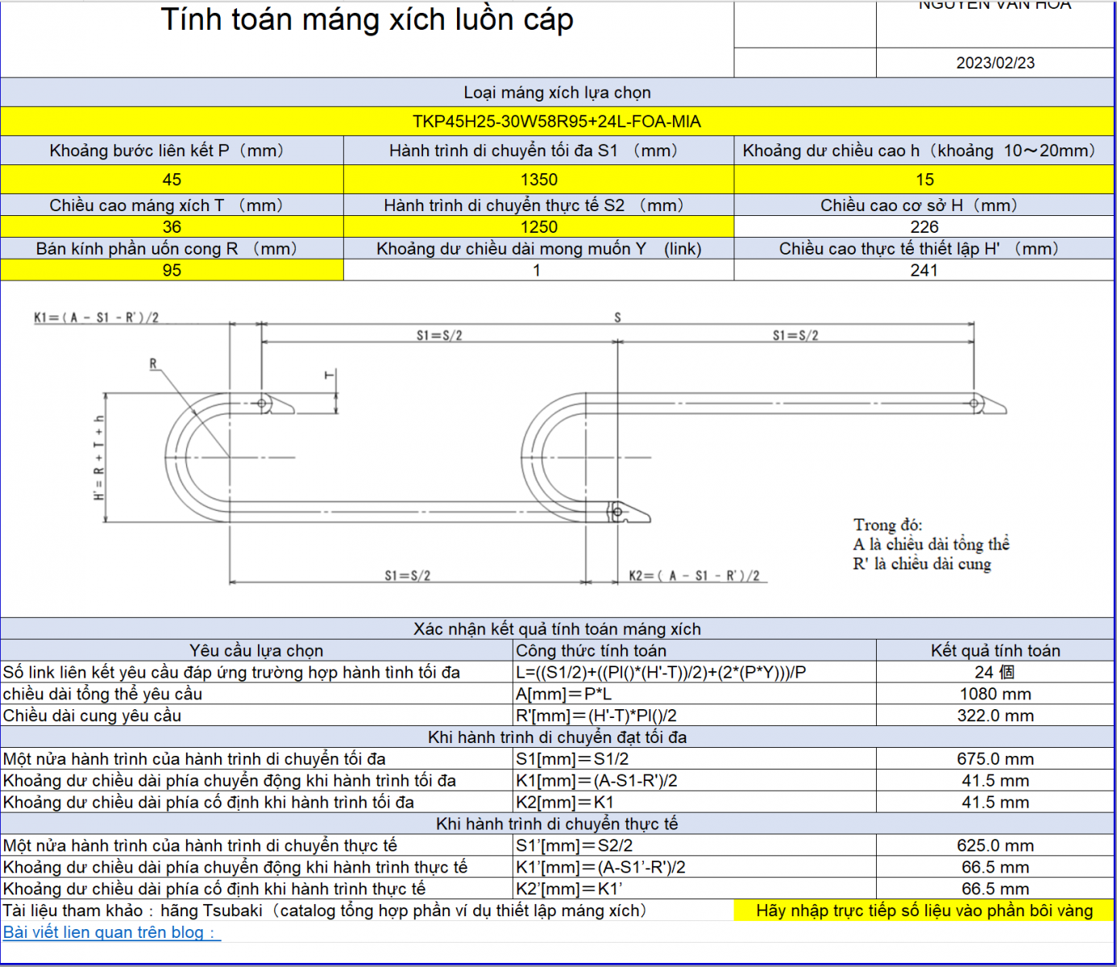This screenshot has width=1117, height=967.
Task: Click actual setup height H' value 241
Action: pyautogui.click(x=924, y=270)
